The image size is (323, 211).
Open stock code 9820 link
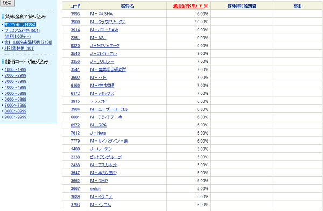tap(75, 46)
